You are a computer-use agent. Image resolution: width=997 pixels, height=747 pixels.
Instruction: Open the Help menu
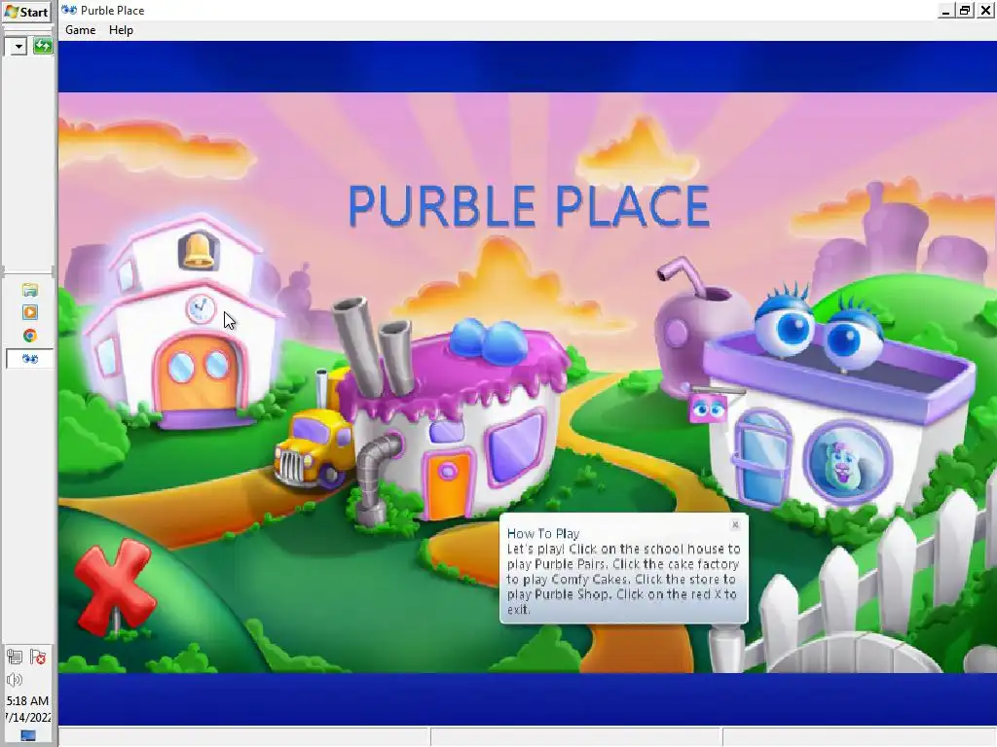121,30
